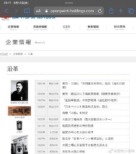The image size is (136, 154).
Task: Follow the 企業情報 breadcrumb link
Action: click(18, 54)
